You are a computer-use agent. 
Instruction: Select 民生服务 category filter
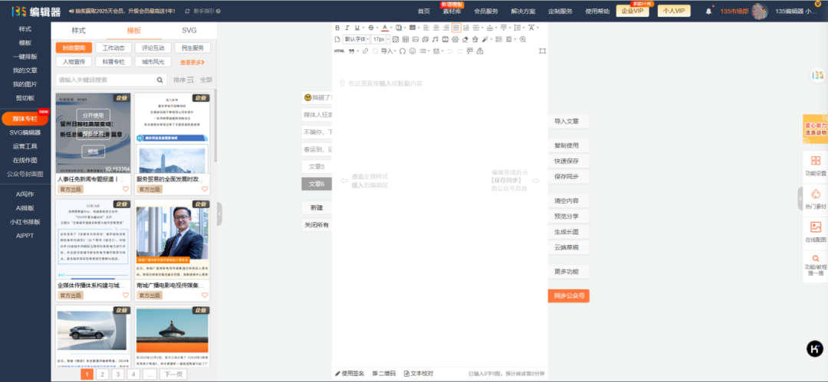coord(192,48)
